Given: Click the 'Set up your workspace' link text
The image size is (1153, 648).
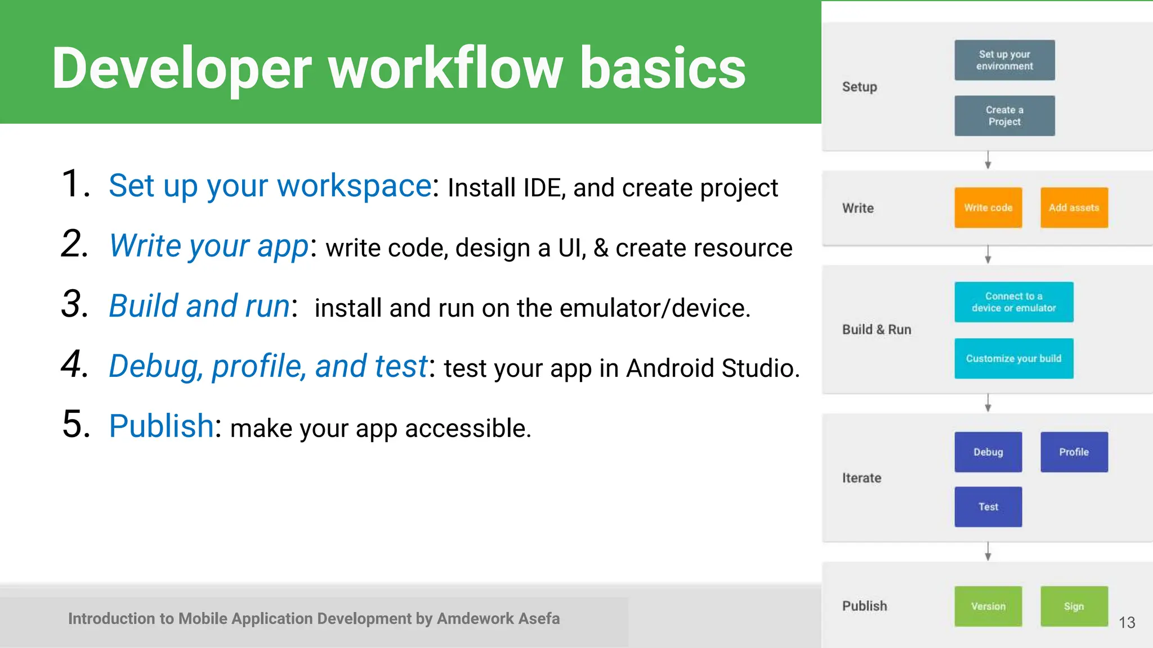Looking at the screenshot, I should click(270, 186).
